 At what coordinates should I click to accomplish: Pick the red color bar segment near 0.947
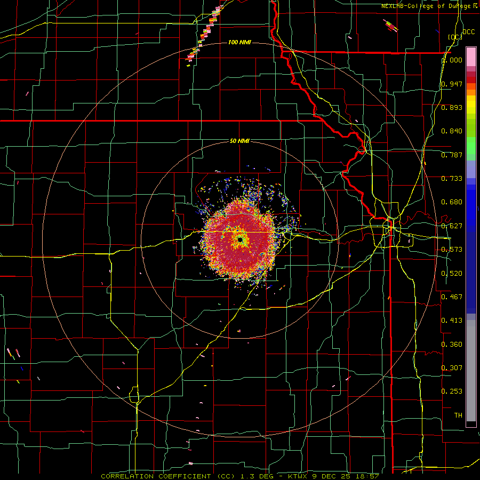click(x=471, y=80)
